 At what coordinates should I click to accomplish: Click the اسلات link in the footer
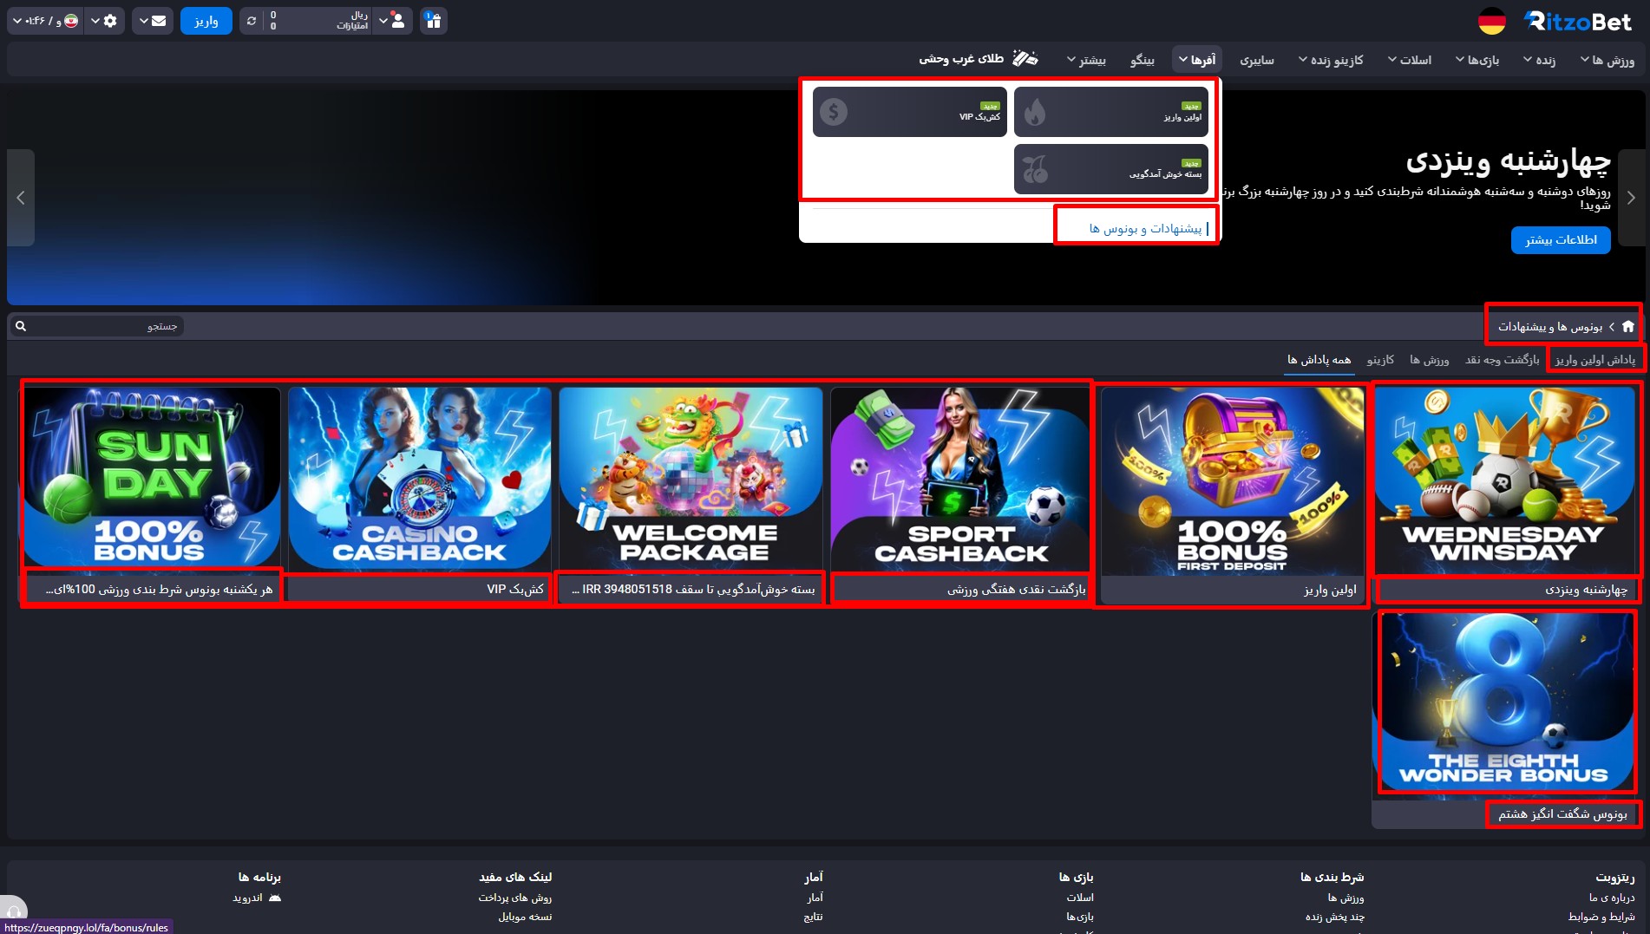(x=1080, y=898)
